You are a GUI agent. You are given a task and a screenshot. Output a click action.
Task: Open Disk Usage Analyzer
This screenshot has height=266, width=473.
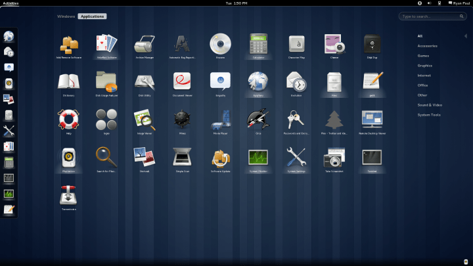(x=106, y=82)
